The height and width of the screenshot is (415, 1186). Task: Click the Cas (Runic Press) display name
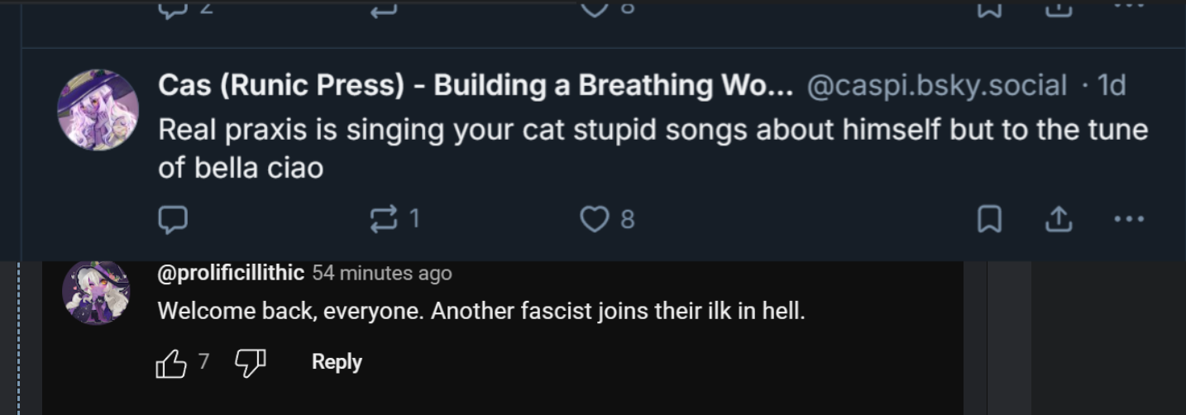[x=475, y=86]
